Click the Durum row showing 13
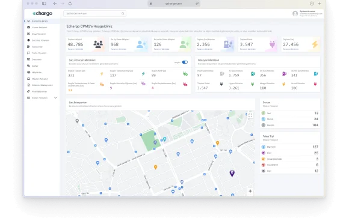The width and height of the screenshot is (349, 218). click(x=290, y=113)
